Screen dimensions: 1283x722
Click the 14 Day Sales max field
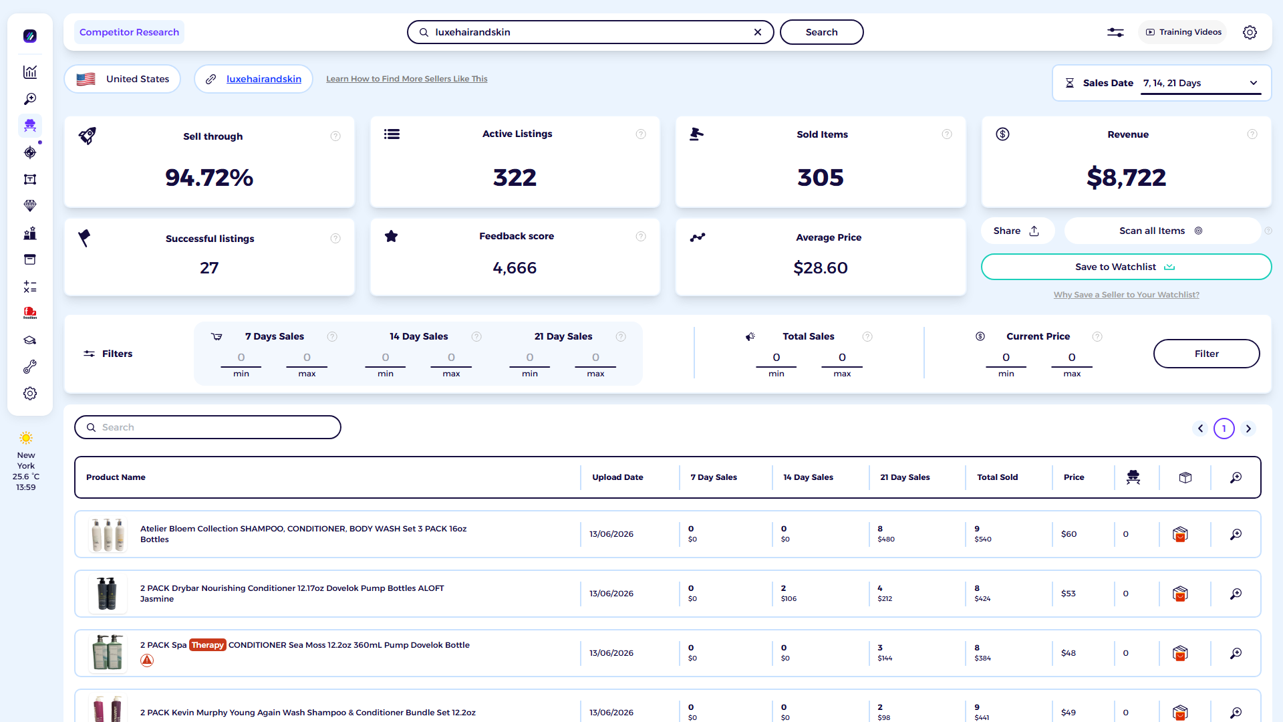[x=451, y=358]
